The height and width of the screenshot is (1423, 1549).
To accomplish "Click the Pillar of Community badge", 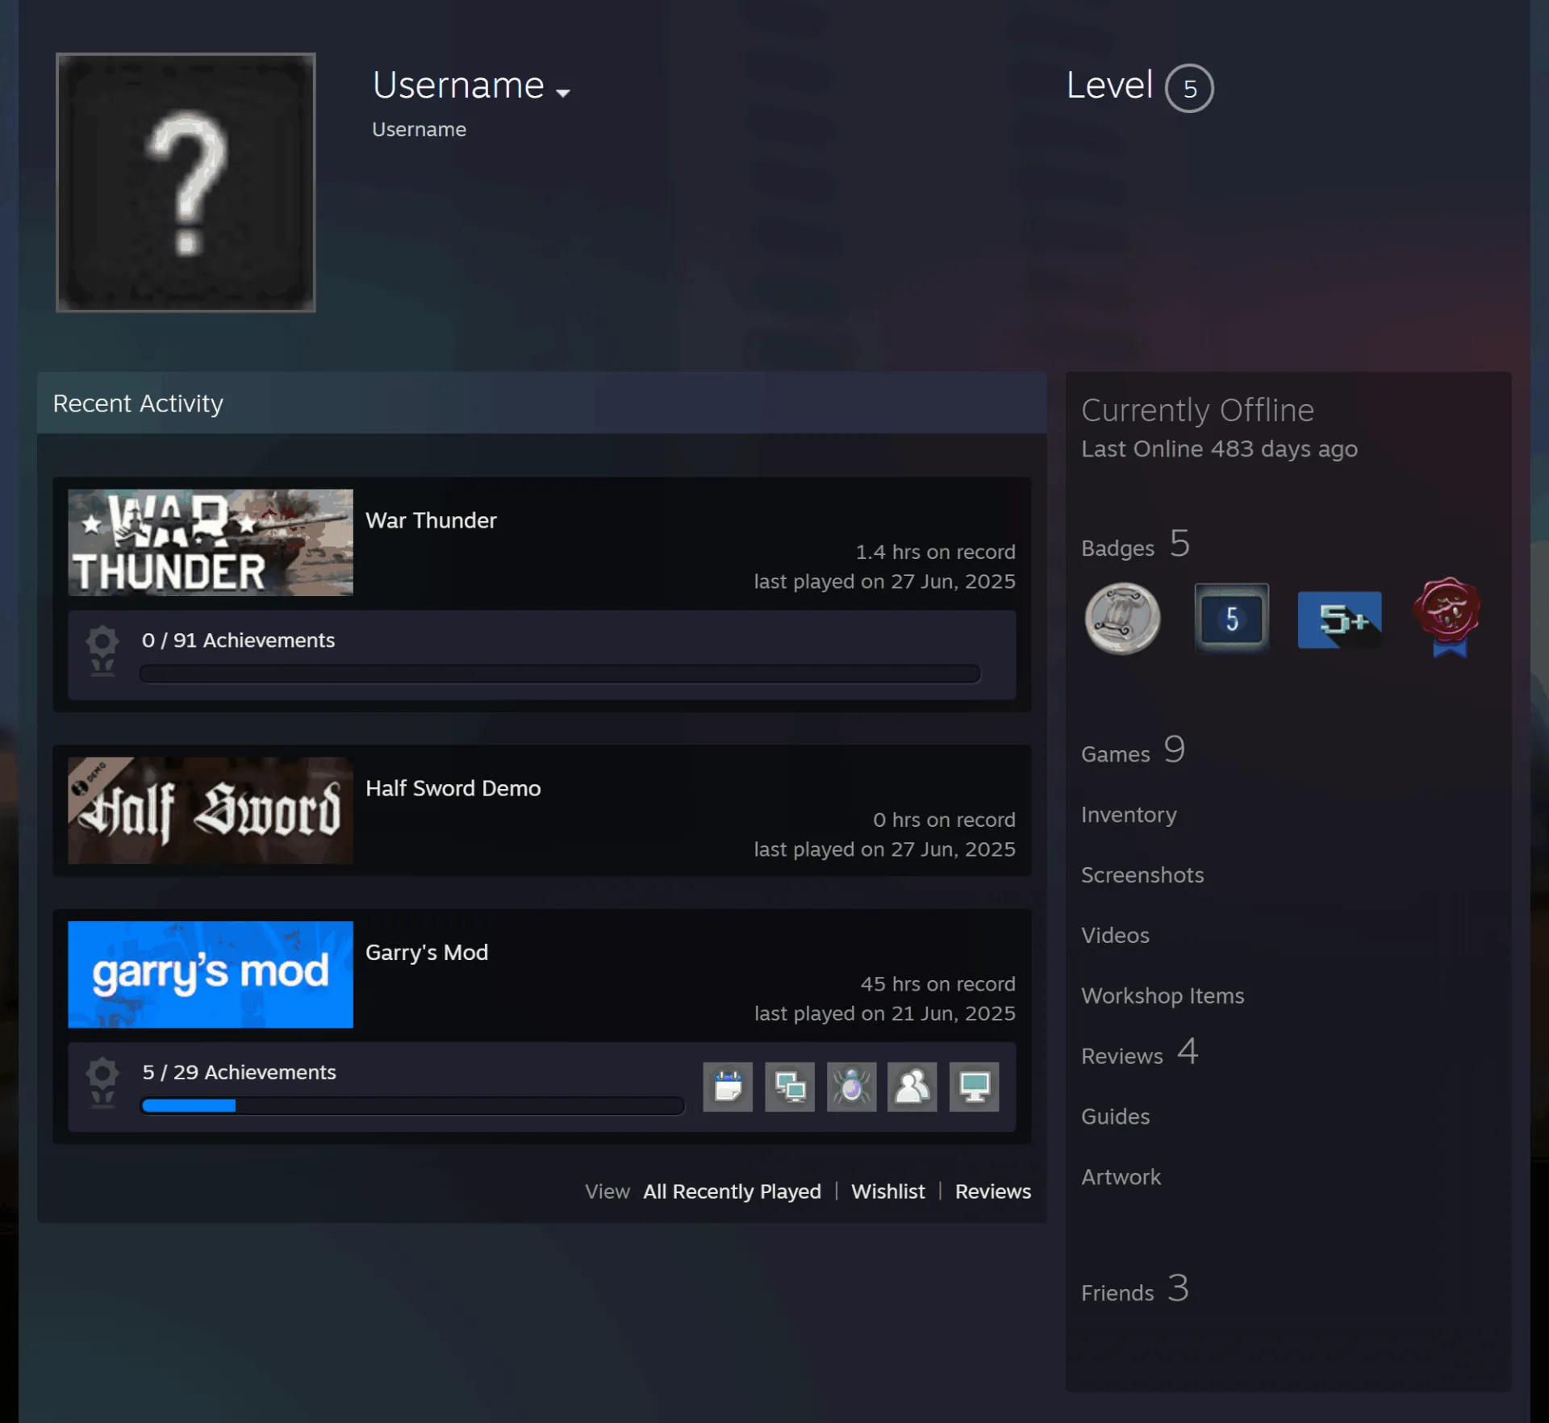I will tap(1122, 619).
